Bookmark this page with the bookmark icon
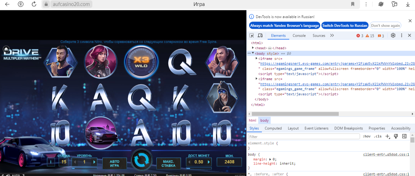 point(353,4)
